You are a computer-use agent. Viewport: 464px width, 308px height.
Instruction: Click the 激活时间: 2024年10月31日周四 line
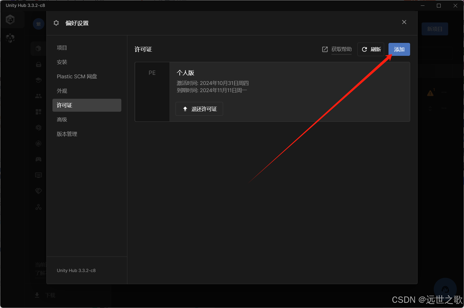[213, 83]
